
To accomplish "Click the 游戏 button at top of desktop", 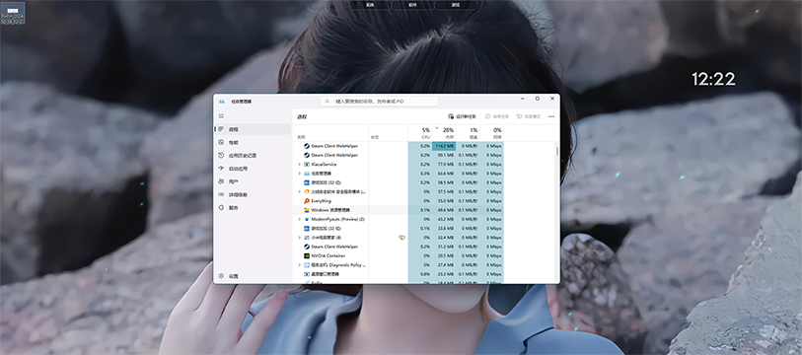I will [456, 5].
